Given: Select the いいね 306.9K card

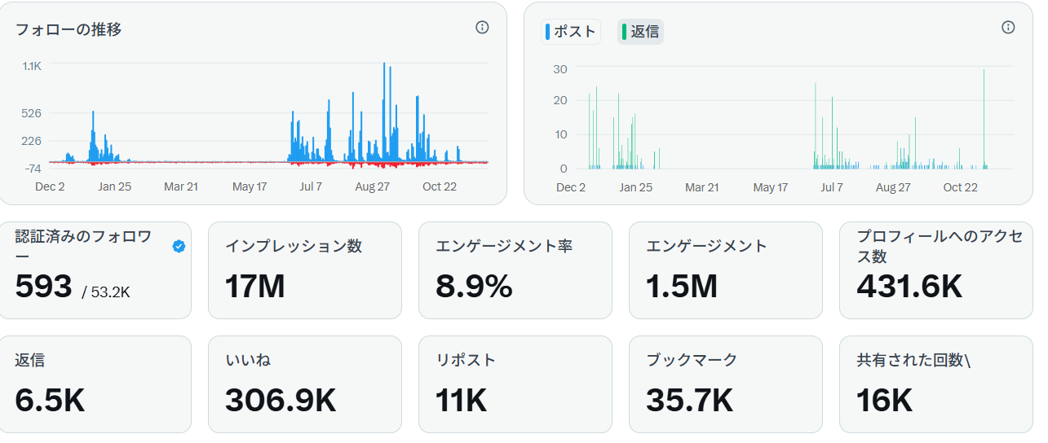Looking at the screenshot, I should click(304, 384).
